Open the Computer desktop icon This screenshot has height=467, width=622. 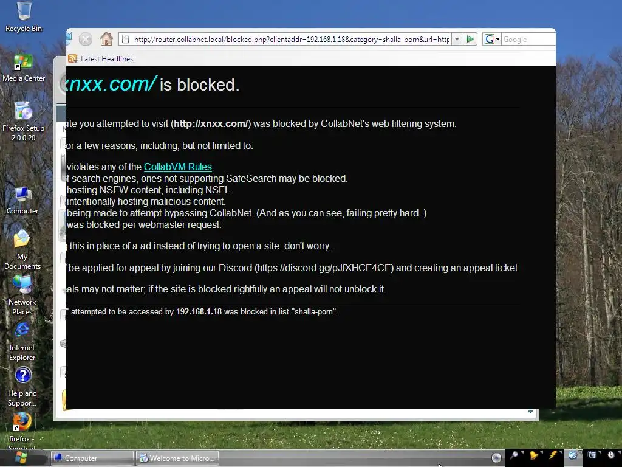22,201
